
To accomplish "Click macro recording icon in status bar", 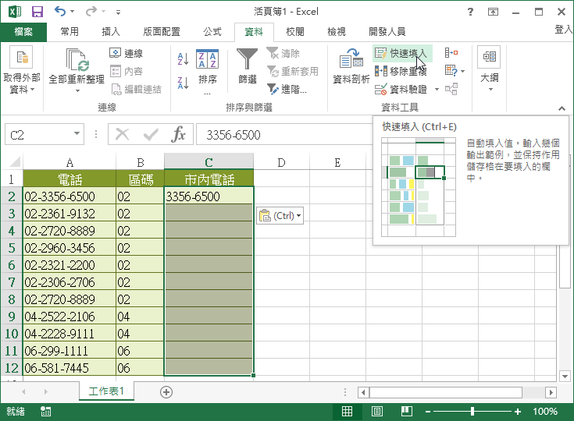I will click(x=46, y=412).
